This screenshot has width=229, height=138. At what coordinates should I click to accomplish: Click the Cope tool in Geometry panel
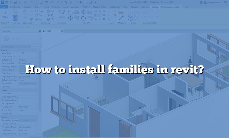[x=39, y=11]
